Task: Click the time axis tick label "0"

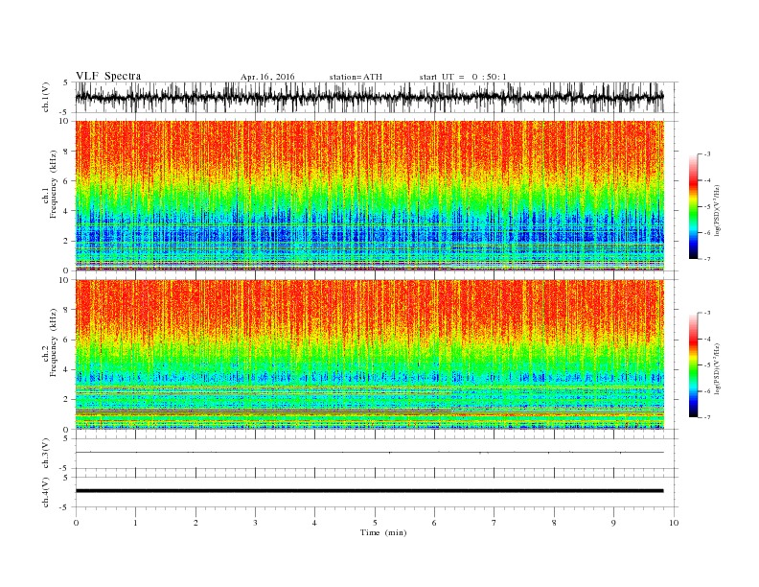Action: pyautogui.click(x=76, y=523)
